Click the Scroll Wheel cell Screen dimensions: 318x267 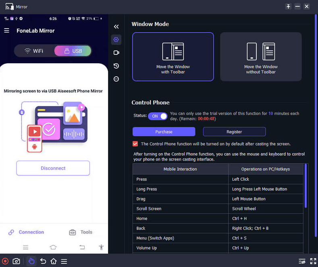(266, 209)
